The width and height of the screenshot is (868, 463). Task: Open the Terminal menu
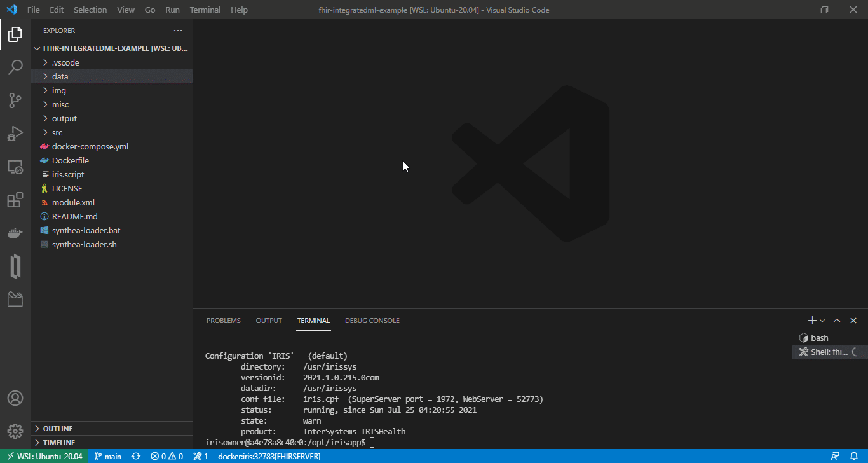[x=205, y=10]
